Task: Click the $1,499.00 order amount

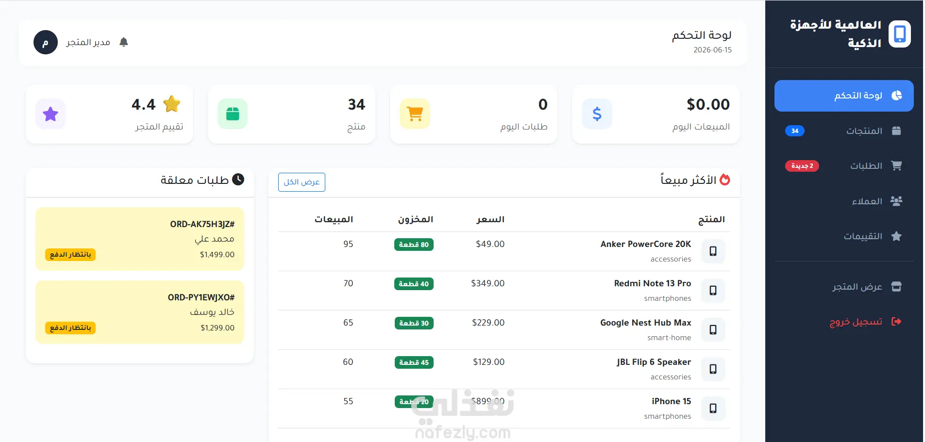Action: [217, 255]
